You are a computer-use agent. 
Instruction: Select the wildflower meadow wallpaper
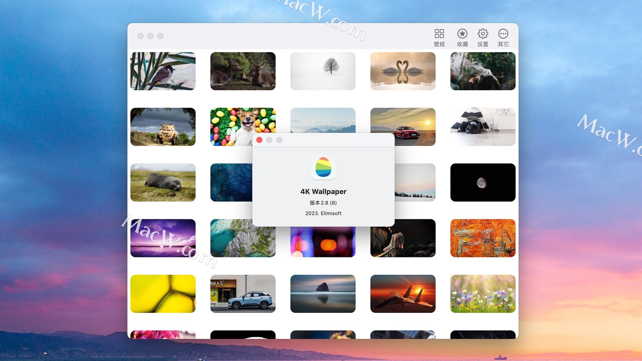coord(483,294)
